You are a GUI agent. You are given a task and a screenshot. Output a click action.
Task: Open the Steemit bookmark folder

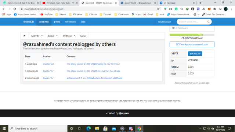click(x=61, y=14)
